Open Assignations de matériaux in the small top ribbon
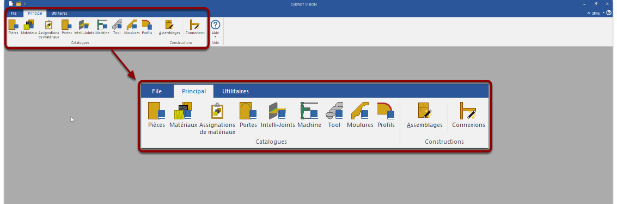Viewport: 617px width, 204px height. point(49,29)
